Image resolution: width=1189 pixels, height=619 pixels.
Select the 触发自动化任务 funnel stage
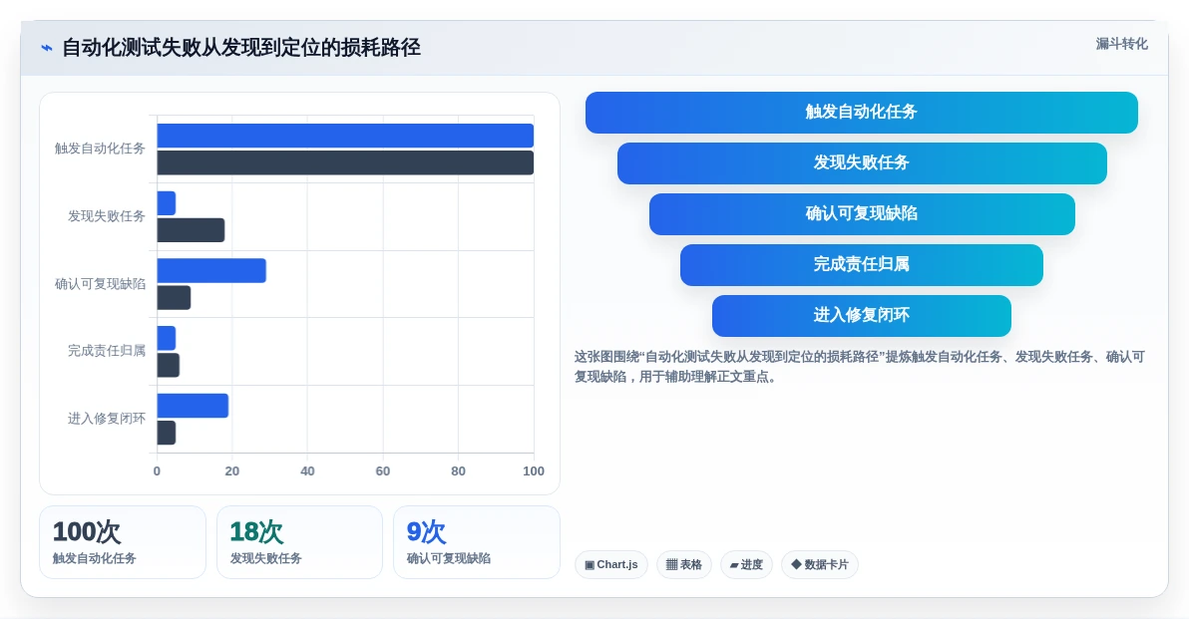pos(862,112)
